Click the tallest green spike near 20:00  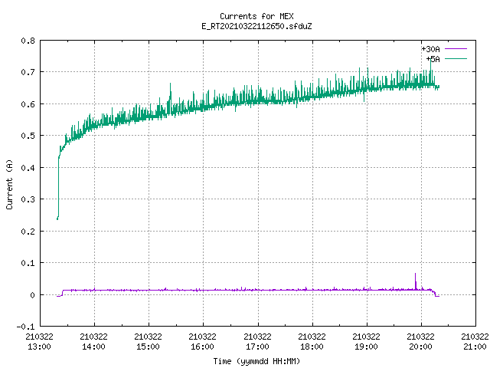coord(431,71)
